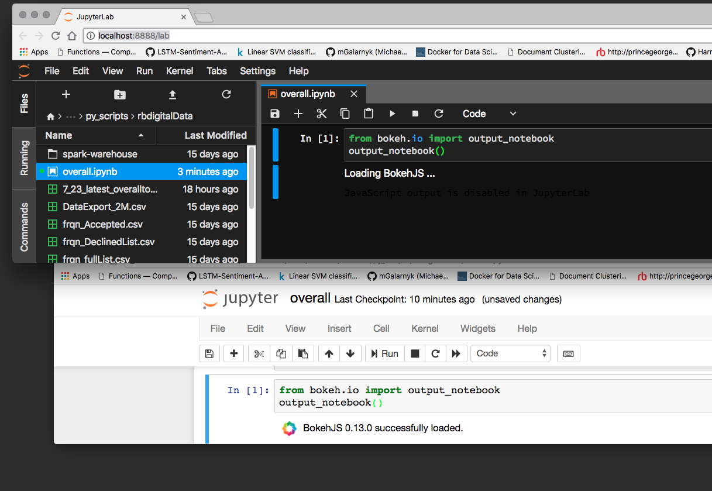
Task: Restart and rerun with the fast-forward button
Action: tap(456, 353)
